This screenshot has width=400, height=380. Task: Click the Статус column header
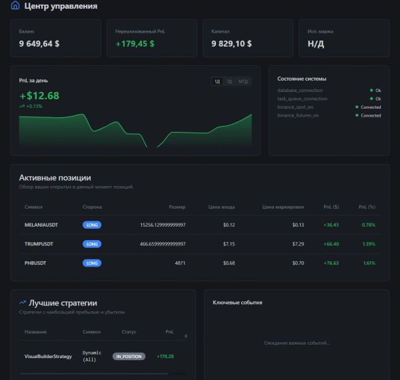coord(129,332)
